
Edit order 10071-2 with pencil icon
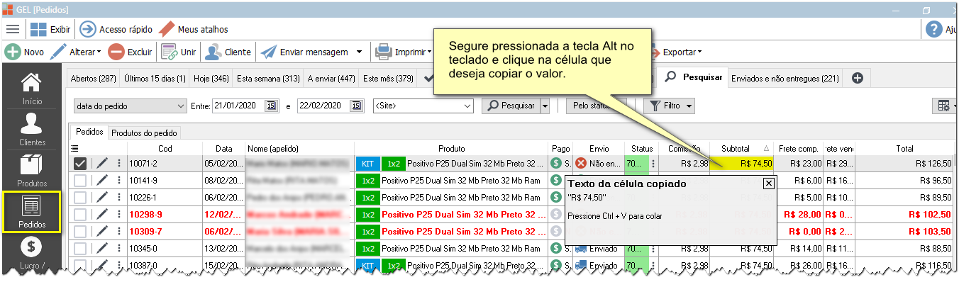point(102,163)
